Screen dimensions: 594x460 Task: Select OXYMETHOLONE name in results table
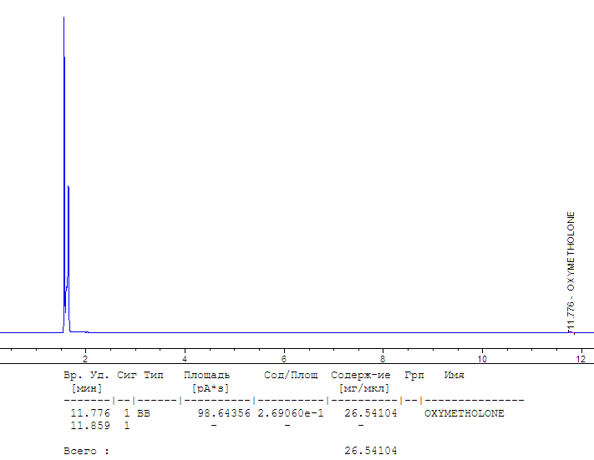coord(464,413)
